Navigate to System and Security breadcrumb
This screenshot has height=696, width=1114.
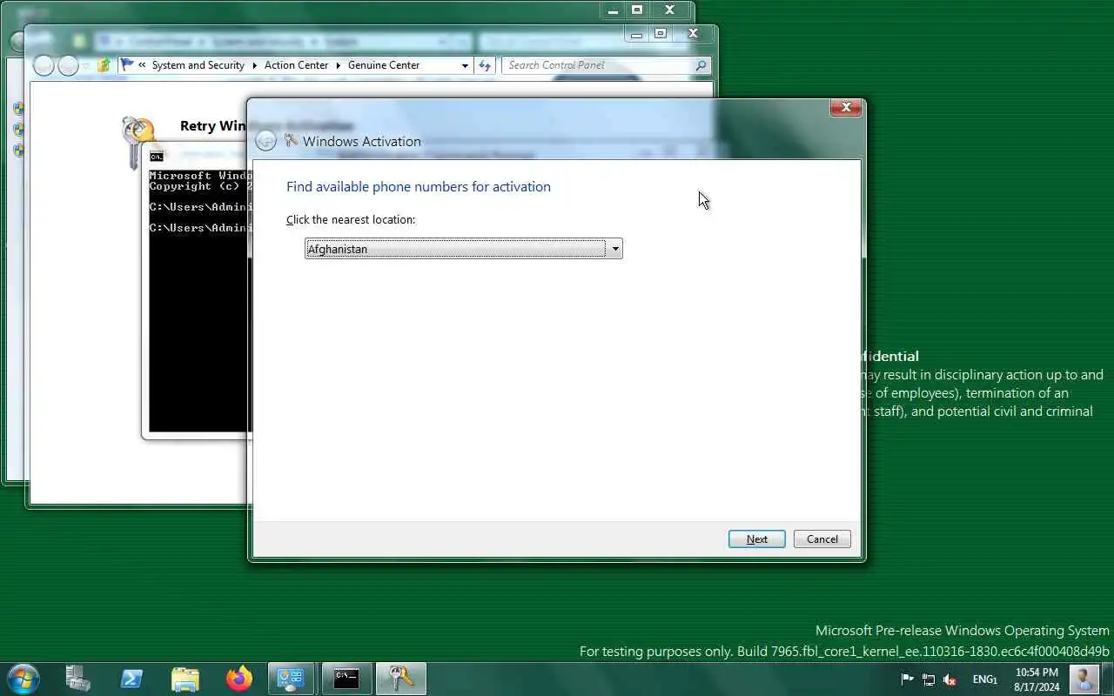(x=198, y=65)
